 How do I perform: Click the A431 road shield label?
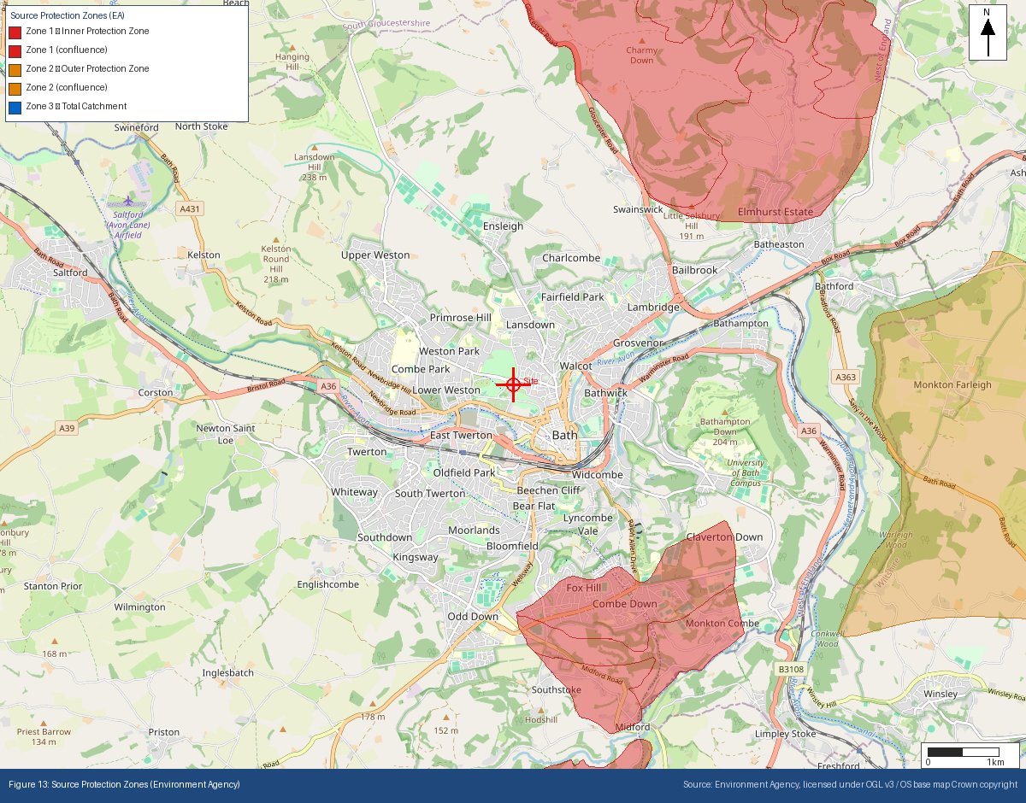[189, 208]
